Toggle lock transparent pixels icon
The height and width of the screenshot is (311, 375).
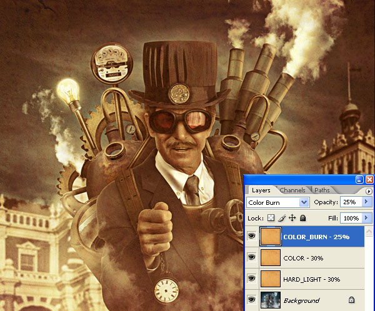tap(271, 218)
